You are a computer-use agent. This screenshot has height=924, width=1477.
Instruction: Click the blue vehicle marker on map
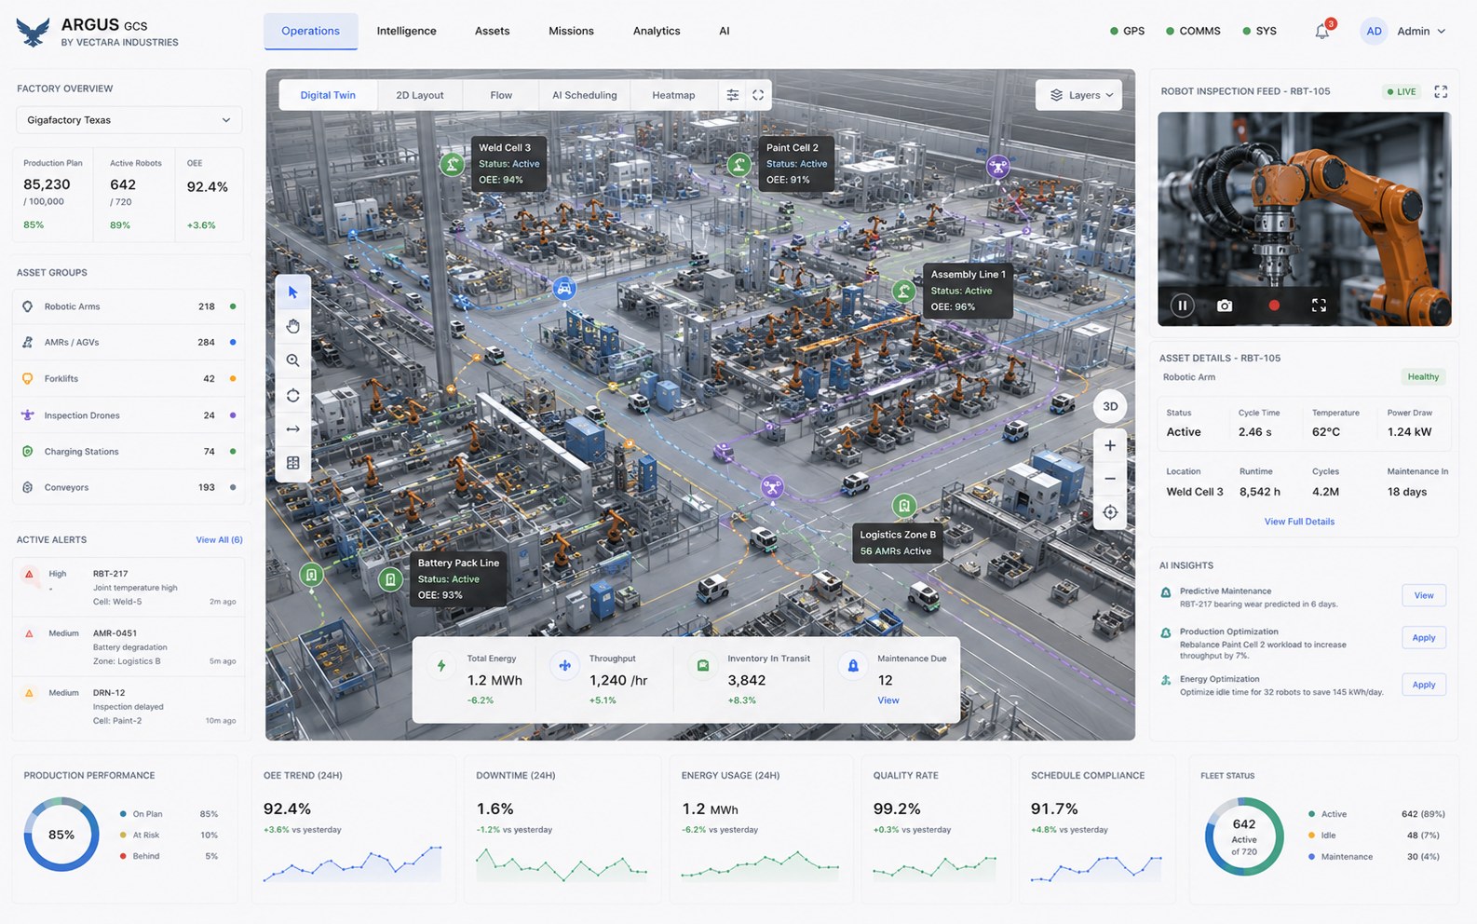563,289
